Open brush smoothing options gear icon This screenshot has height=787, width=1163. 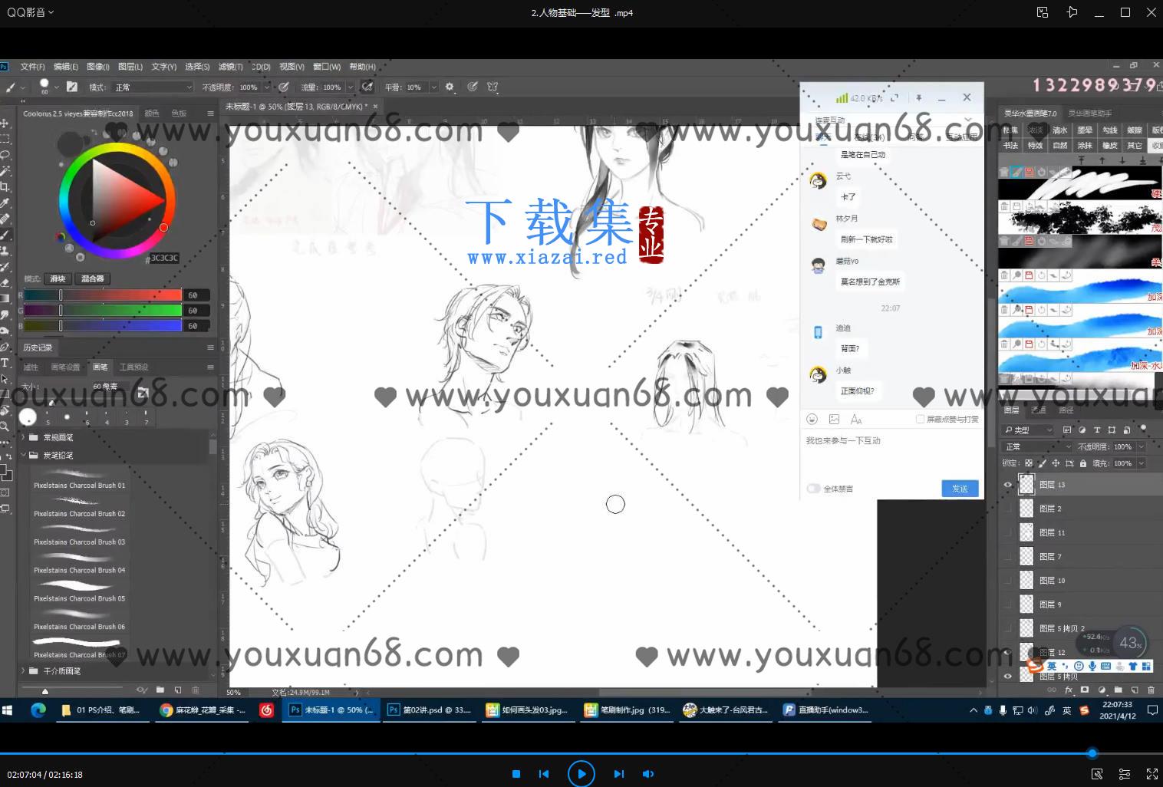(x=450, y=87)
